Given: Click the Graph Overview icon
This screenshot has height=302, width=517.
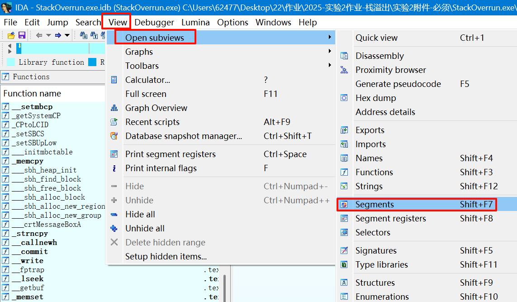Looking at the screenshot, I should click(x=114, y=108).
